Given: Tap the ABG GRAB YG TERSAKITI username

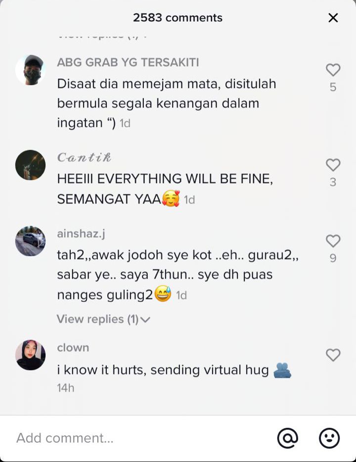Looking at the screenshot, I should coord(128,62).
